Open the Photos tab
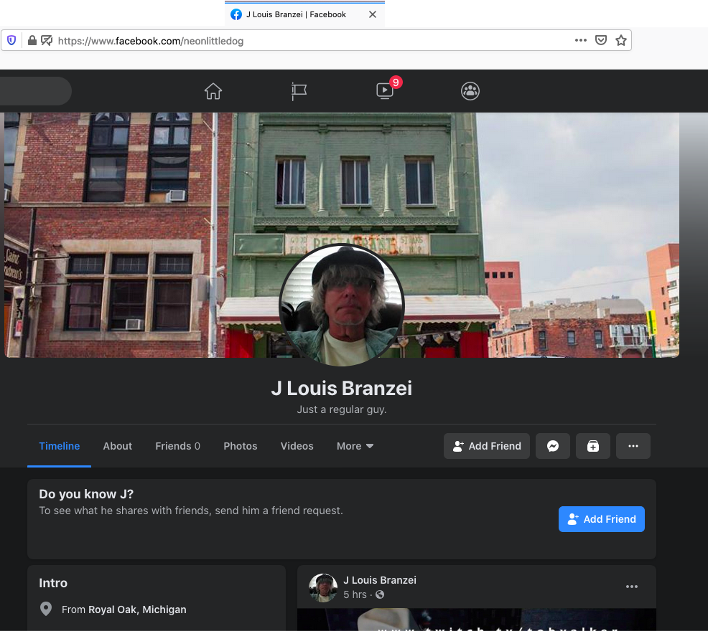The width and height of the screenshot is (708, 631). [240, 446]
